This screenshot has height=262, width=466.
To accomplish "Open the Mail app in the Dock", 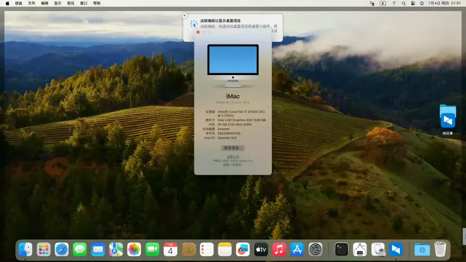I will coord(98,249).
